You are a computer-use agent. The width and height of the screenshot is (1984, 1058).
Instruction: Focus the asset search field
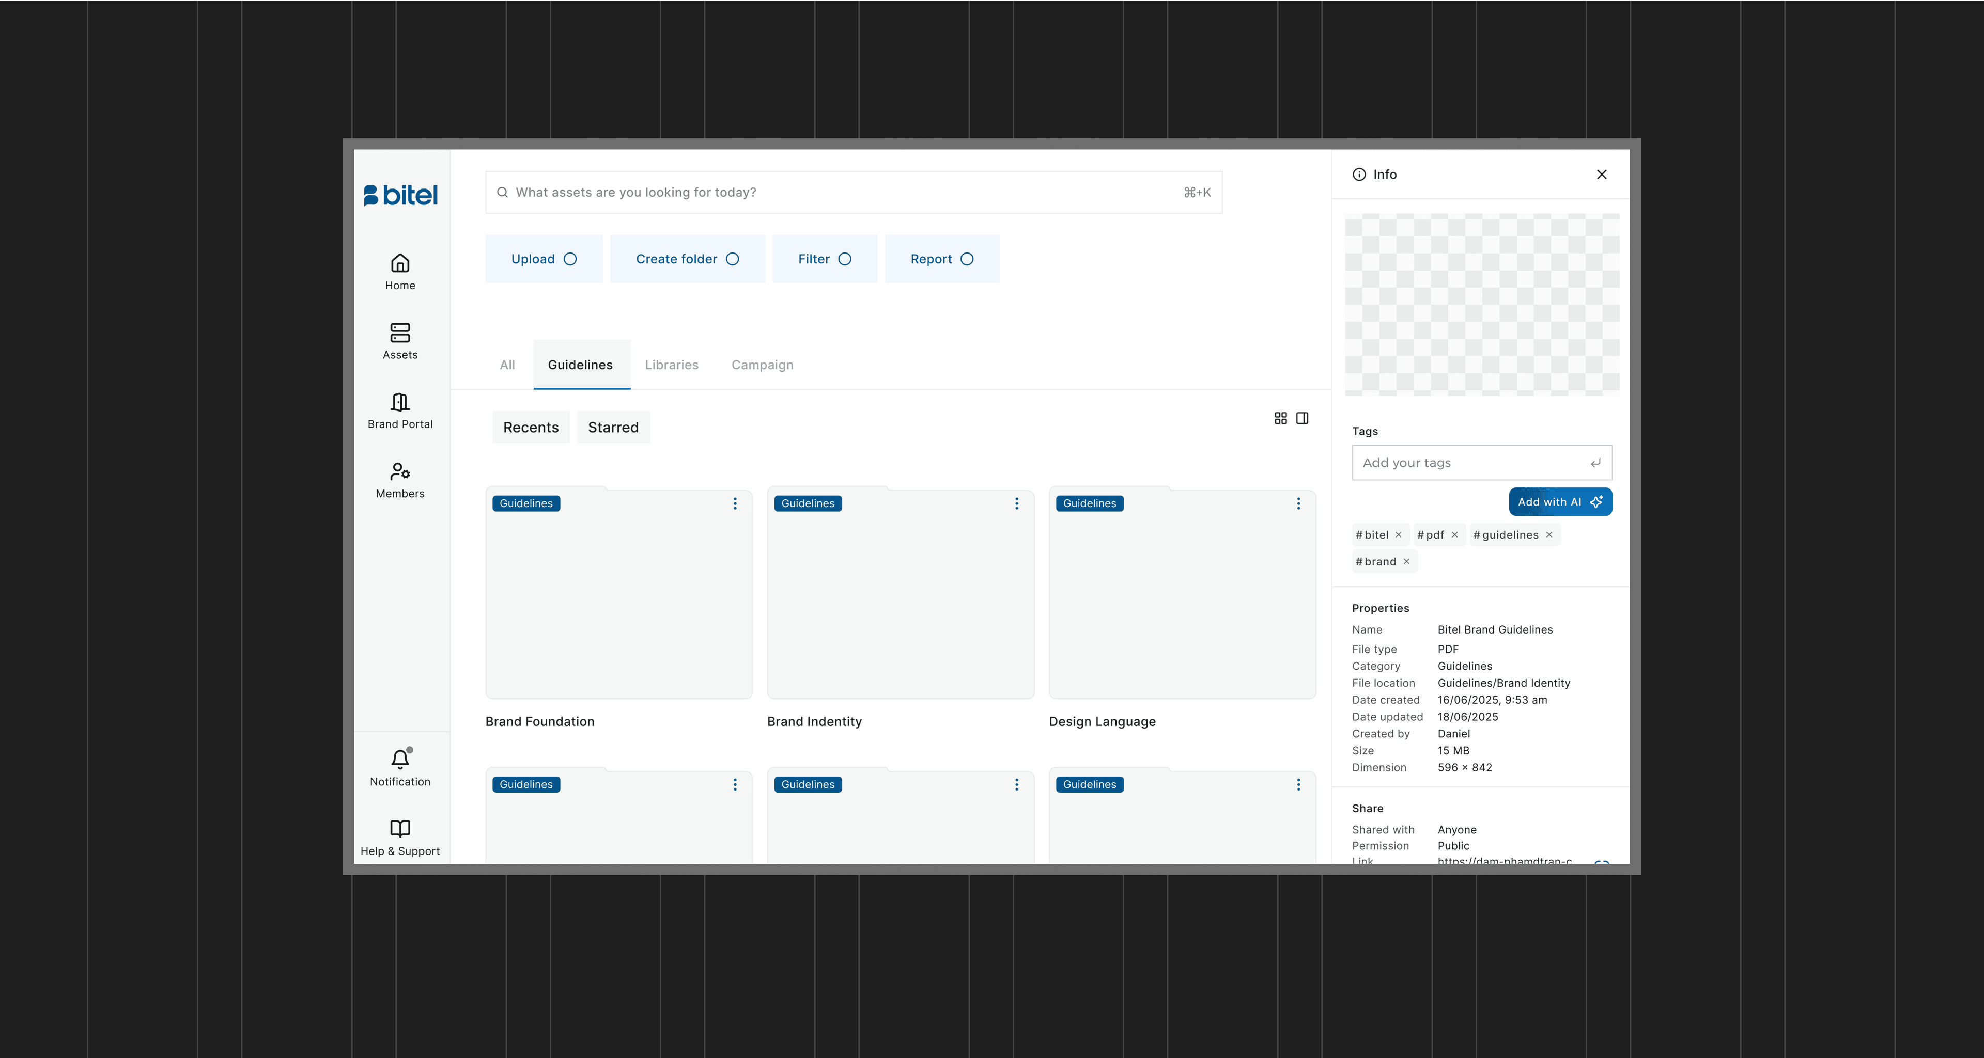(847, 193)
